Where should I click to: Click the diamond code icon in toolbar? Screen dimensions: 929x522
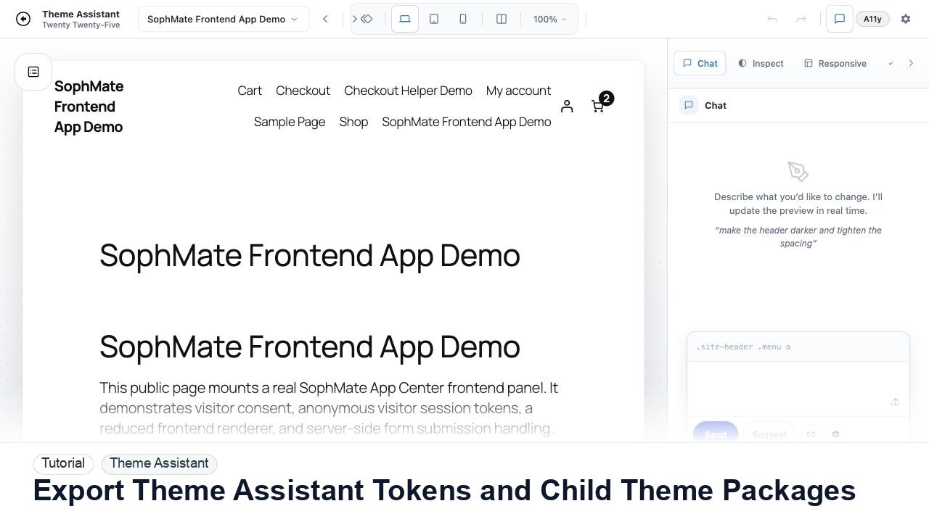[x=367, y=19]
